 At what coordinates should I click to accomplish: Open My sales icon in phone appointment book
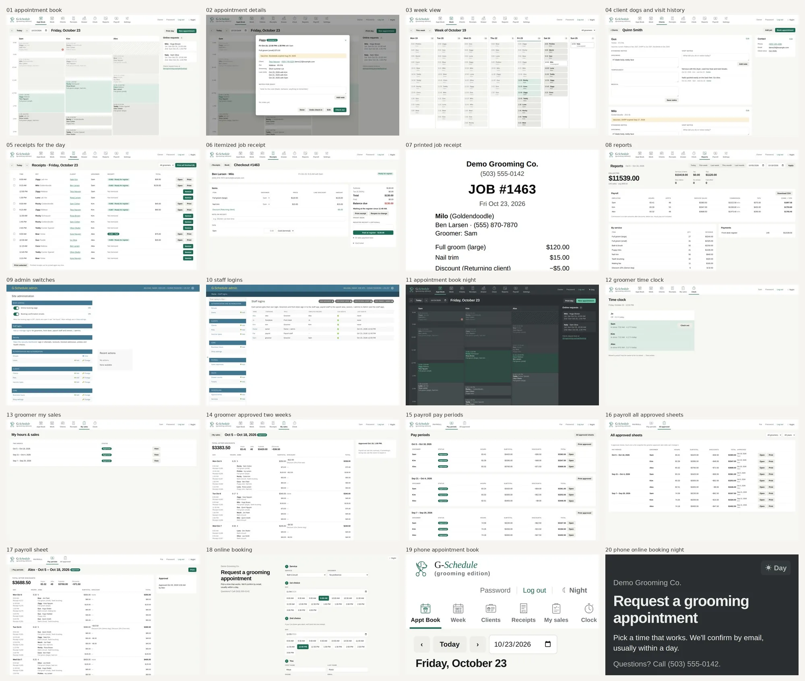click(556, 608)
